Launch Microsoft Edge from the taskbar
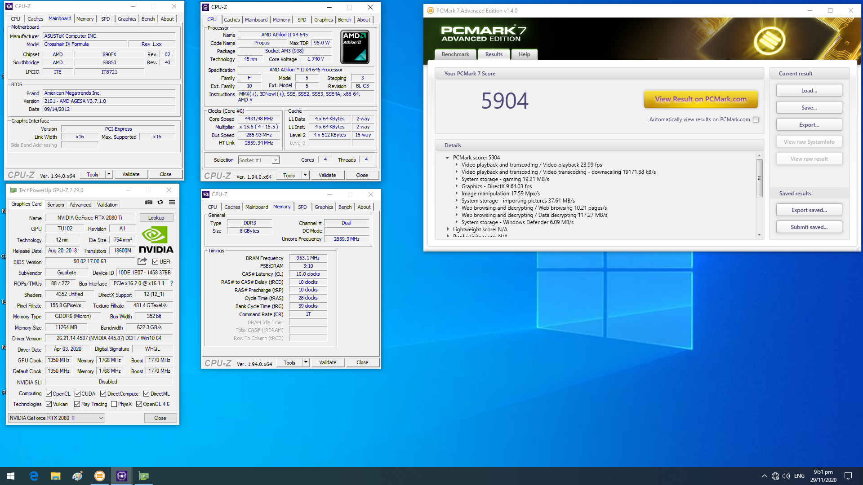The image size is (863, 485). pos(34,476)
